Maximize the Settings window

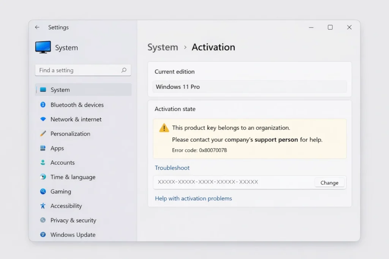pos(330,27)
